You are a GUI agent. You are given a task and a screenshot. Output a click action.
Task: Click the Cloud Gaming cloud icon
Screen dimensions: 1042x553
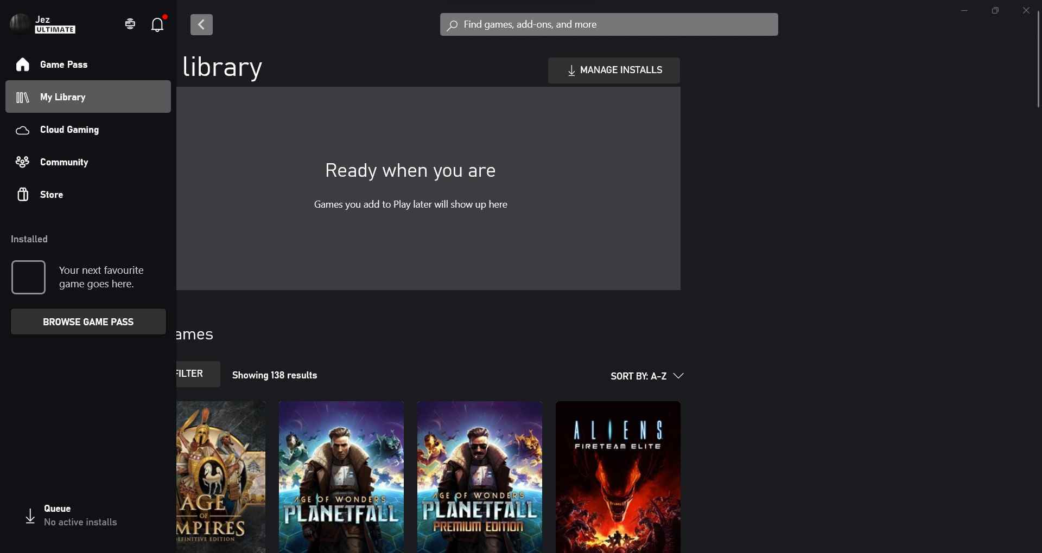23,131
